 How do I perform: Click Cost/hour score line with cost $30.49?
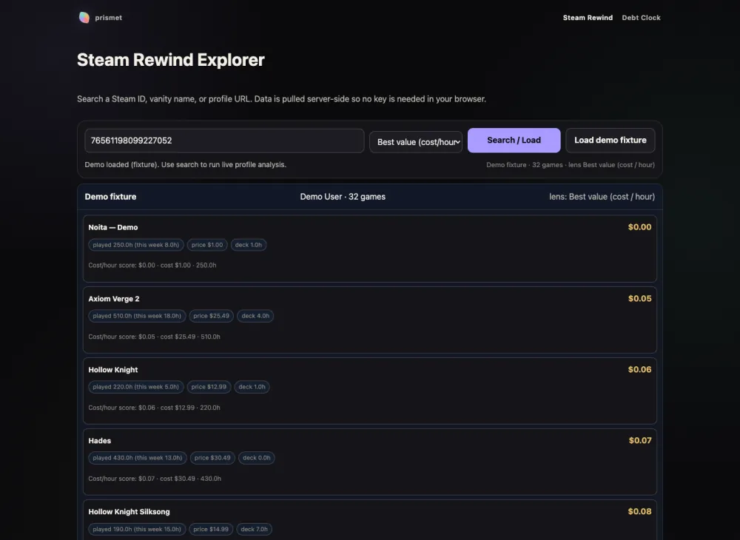coord(155,478)
